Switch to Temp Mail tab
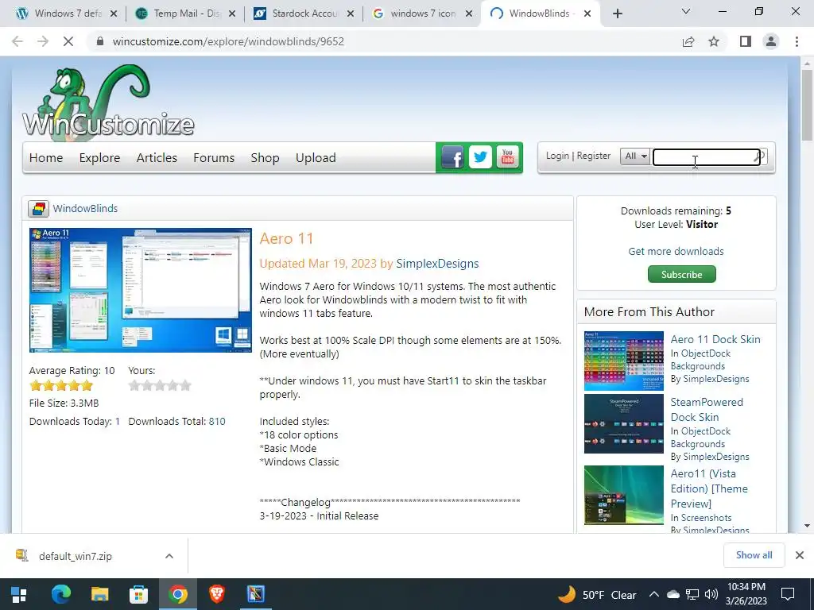Image resolution: width=814 pixels, height=610 pixels. pyautogui.click(x=185, y=14)
